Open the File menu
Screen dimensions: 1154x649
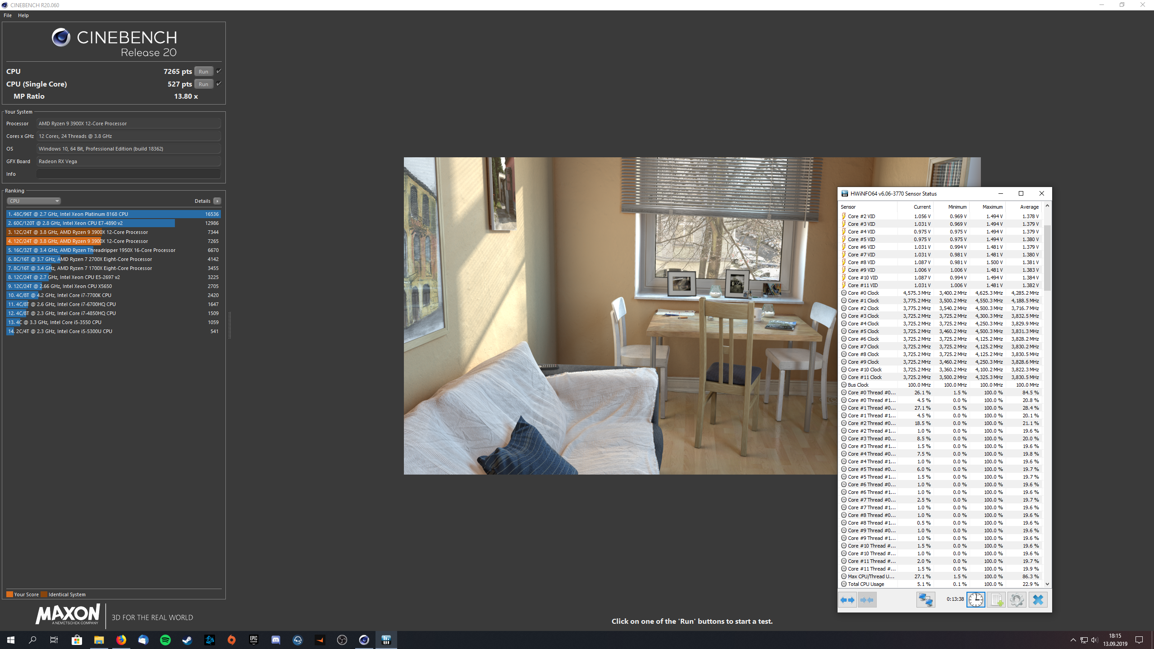[x=8, y=15]
